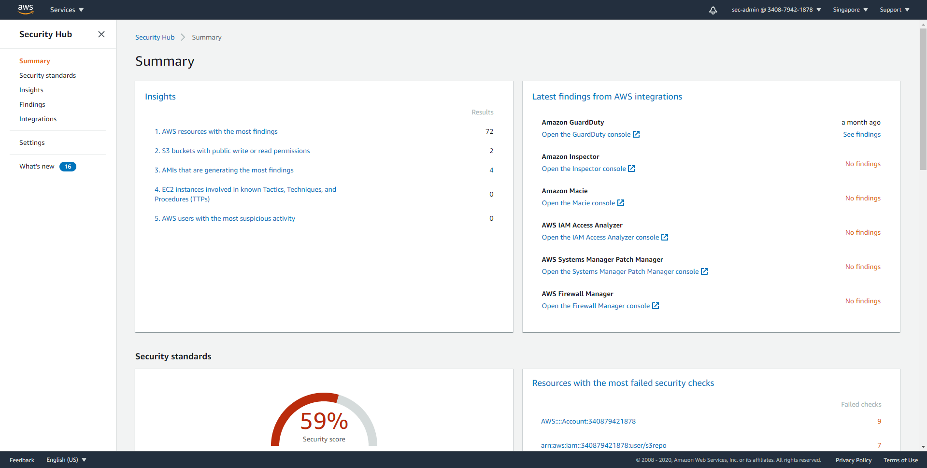Click external link icon beside GuardDuty console
Image resolution: width=927 pixels, height=468 pixels.
click(636, 134)
